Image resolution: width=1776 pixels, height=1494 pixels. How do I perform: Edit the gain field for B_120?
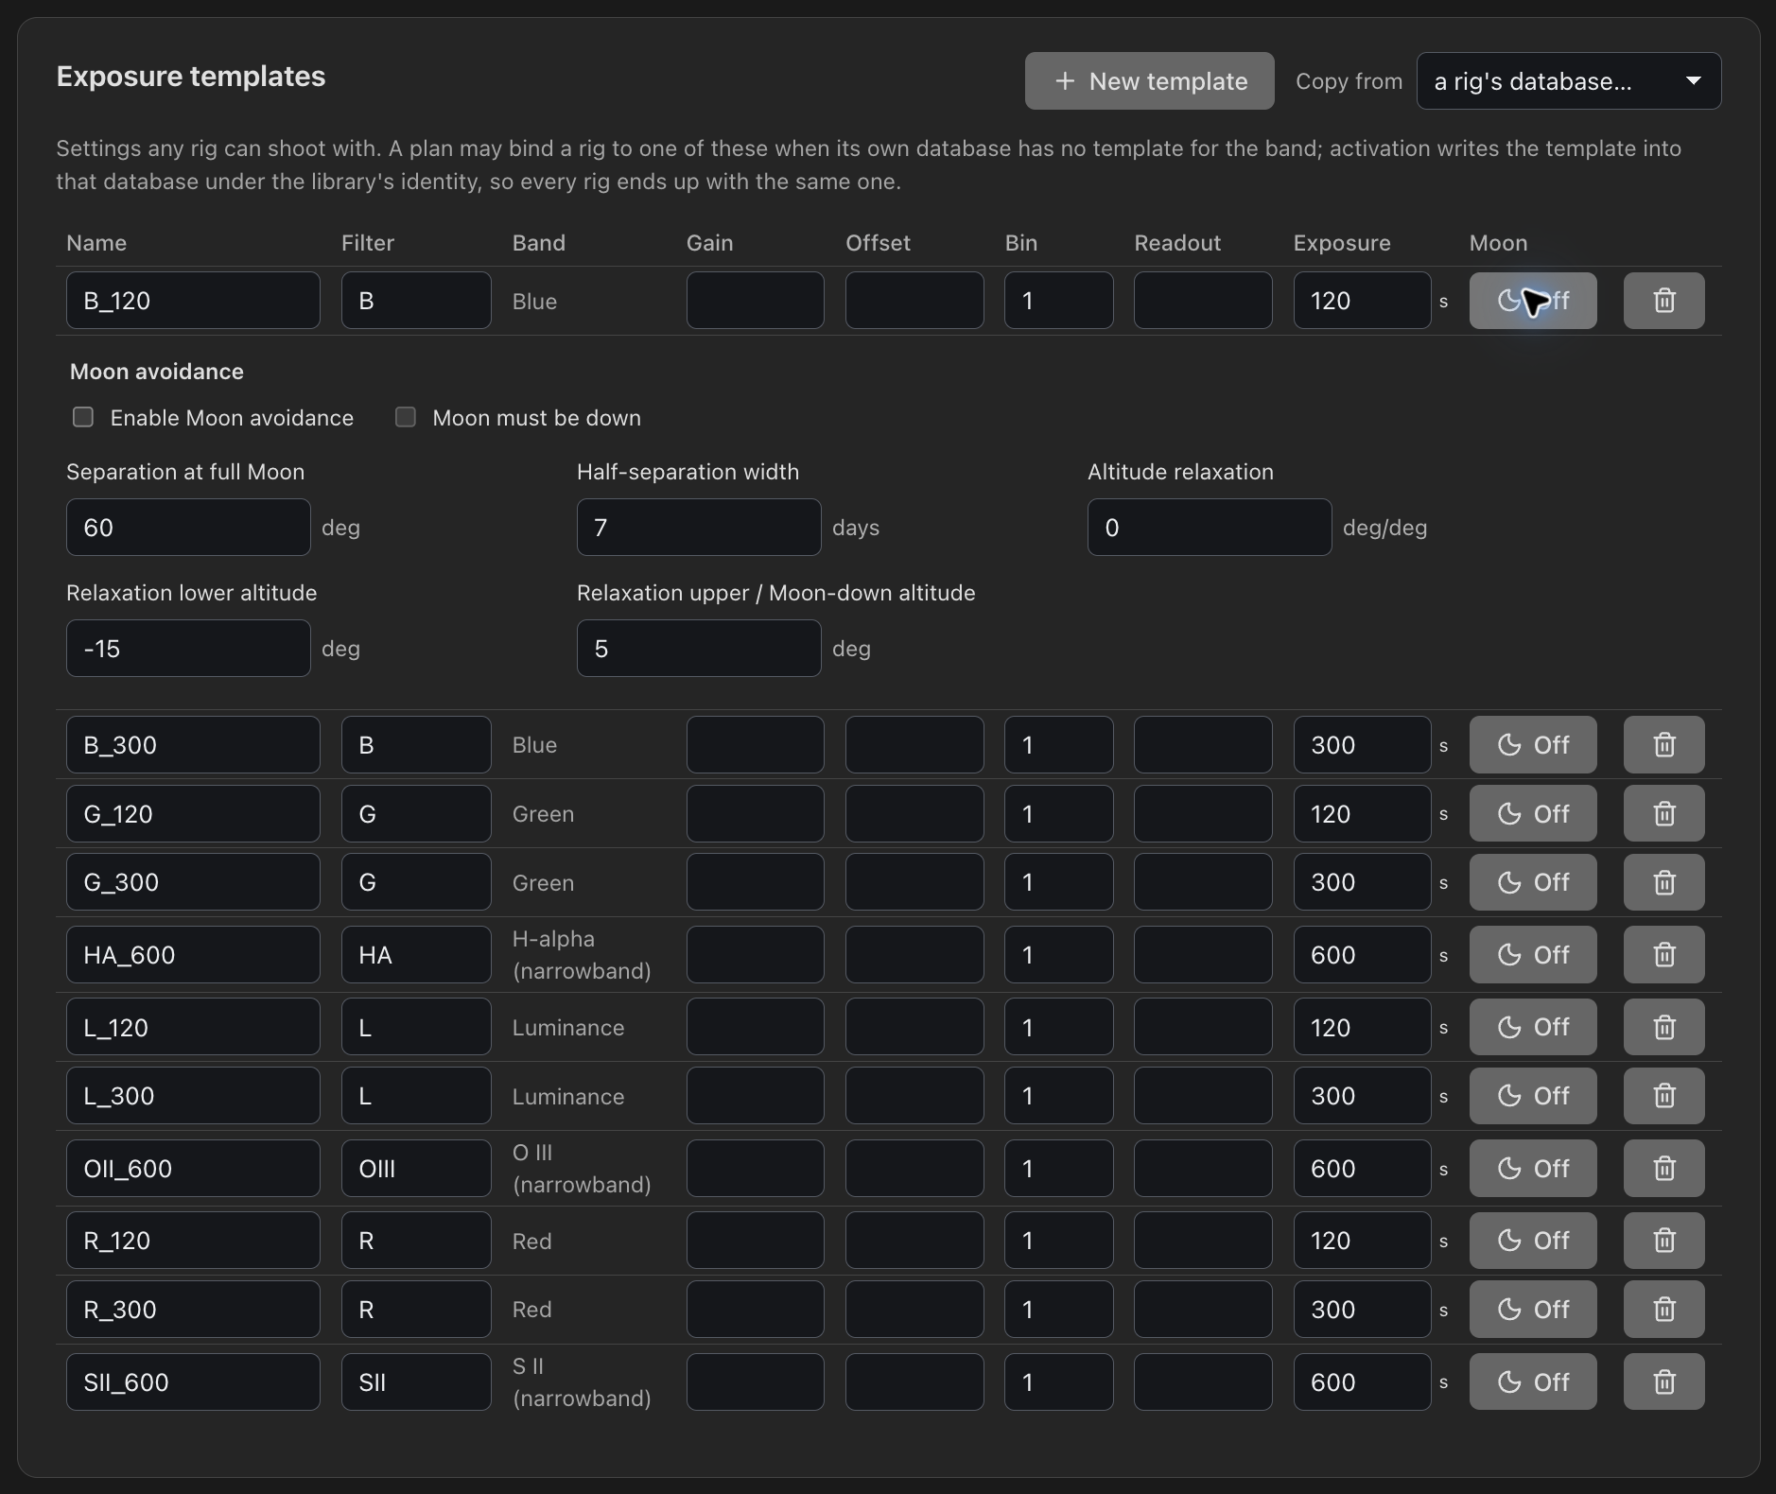pos(755,301)
